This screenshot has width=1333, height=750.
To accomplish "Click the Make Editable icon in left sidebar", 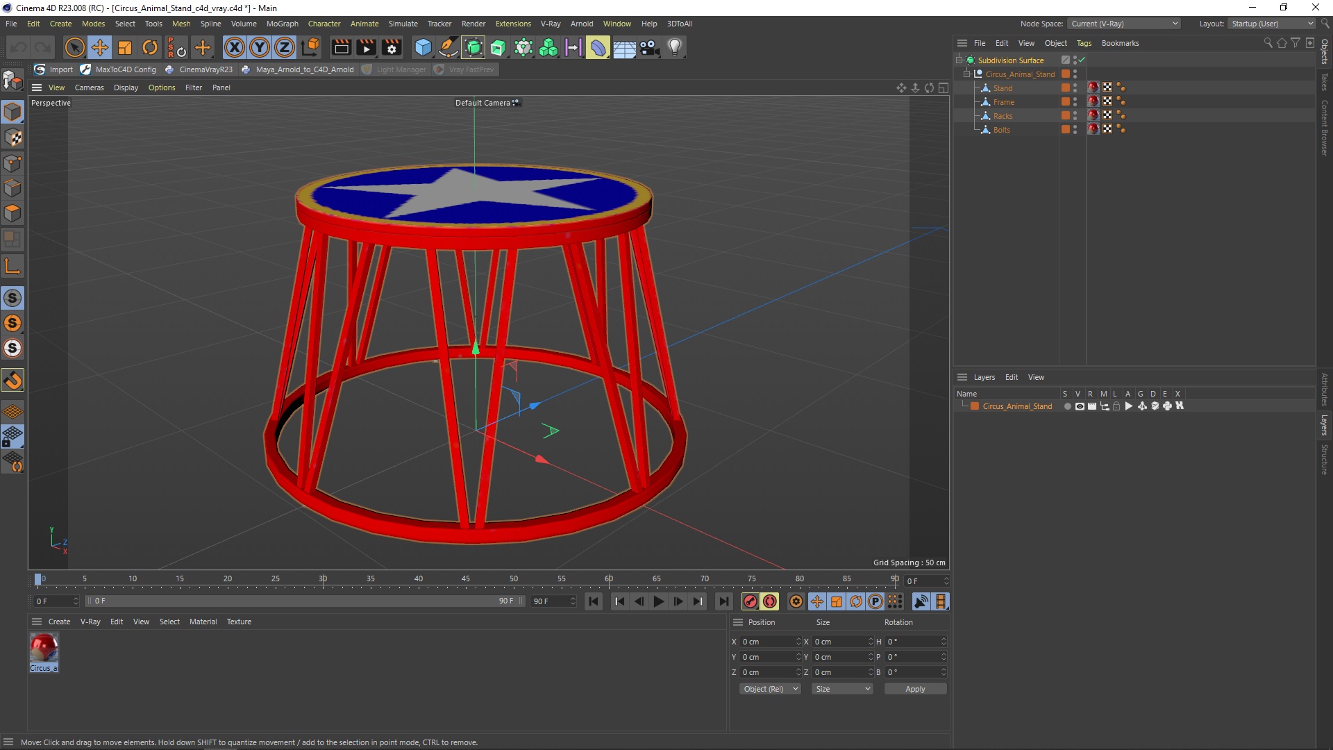I will (12, 81).
